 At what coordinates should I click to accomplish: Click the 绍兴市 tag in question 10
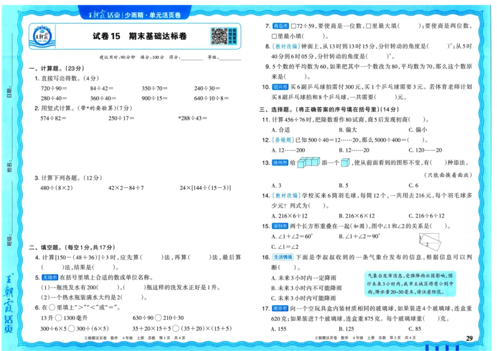pyautogui.click(x=281, y=87)
